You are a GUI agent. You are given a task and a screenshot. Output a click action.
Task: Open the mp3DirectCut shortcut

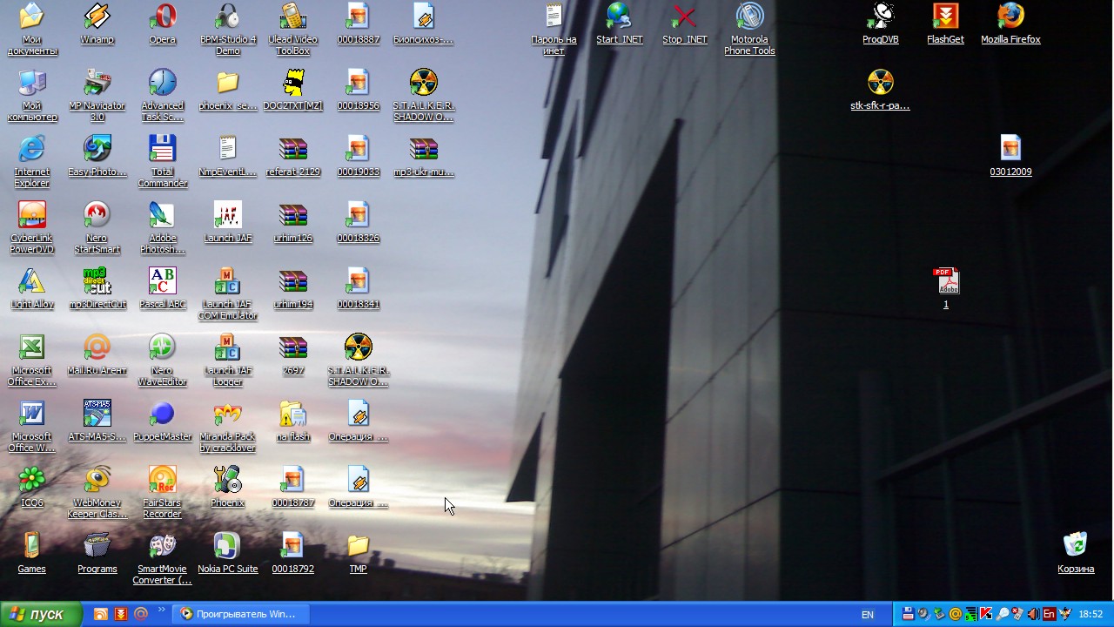click(97, 287)
